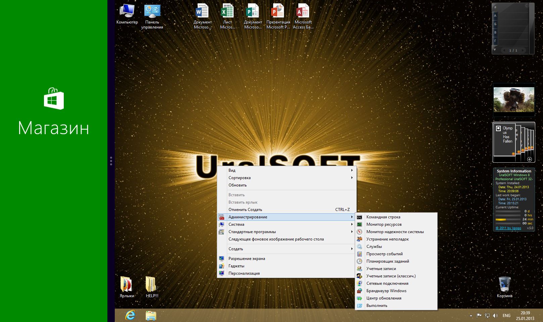Click the Монитор ресурсов icon in the submenu
The width and height of the screenshot is (543, 322).
359,224
